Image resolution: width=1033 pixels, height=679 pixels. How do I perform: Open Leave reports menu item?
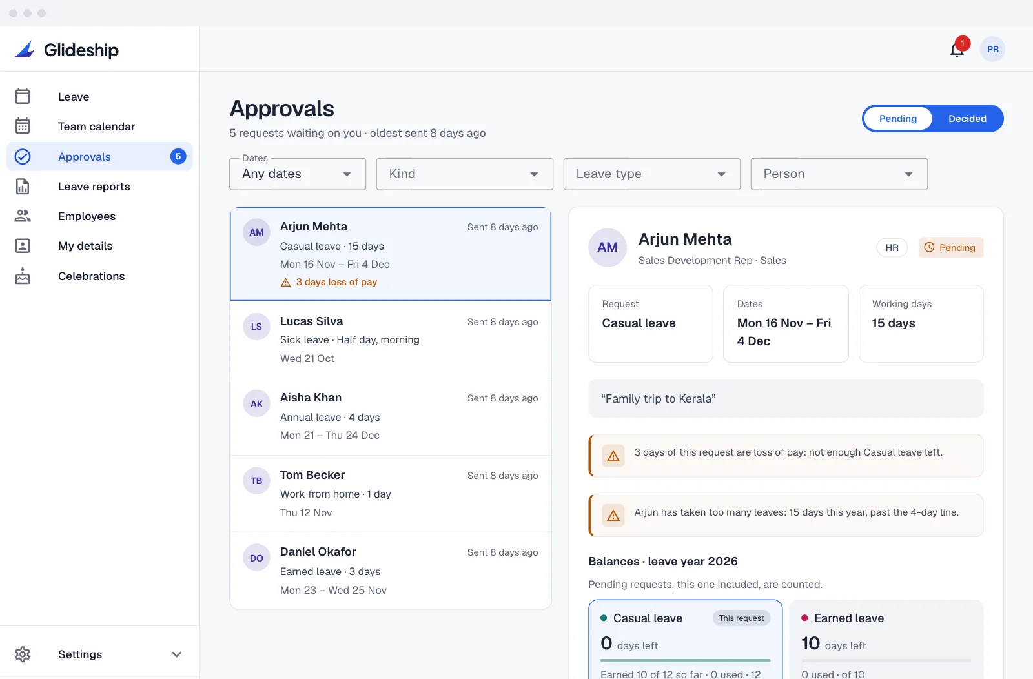[x=99, y=187]
